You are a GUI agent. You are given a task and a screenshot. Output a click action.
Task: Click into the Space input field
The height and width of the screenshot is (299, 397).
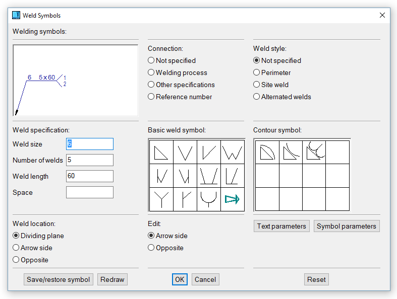tap(90, 192)
